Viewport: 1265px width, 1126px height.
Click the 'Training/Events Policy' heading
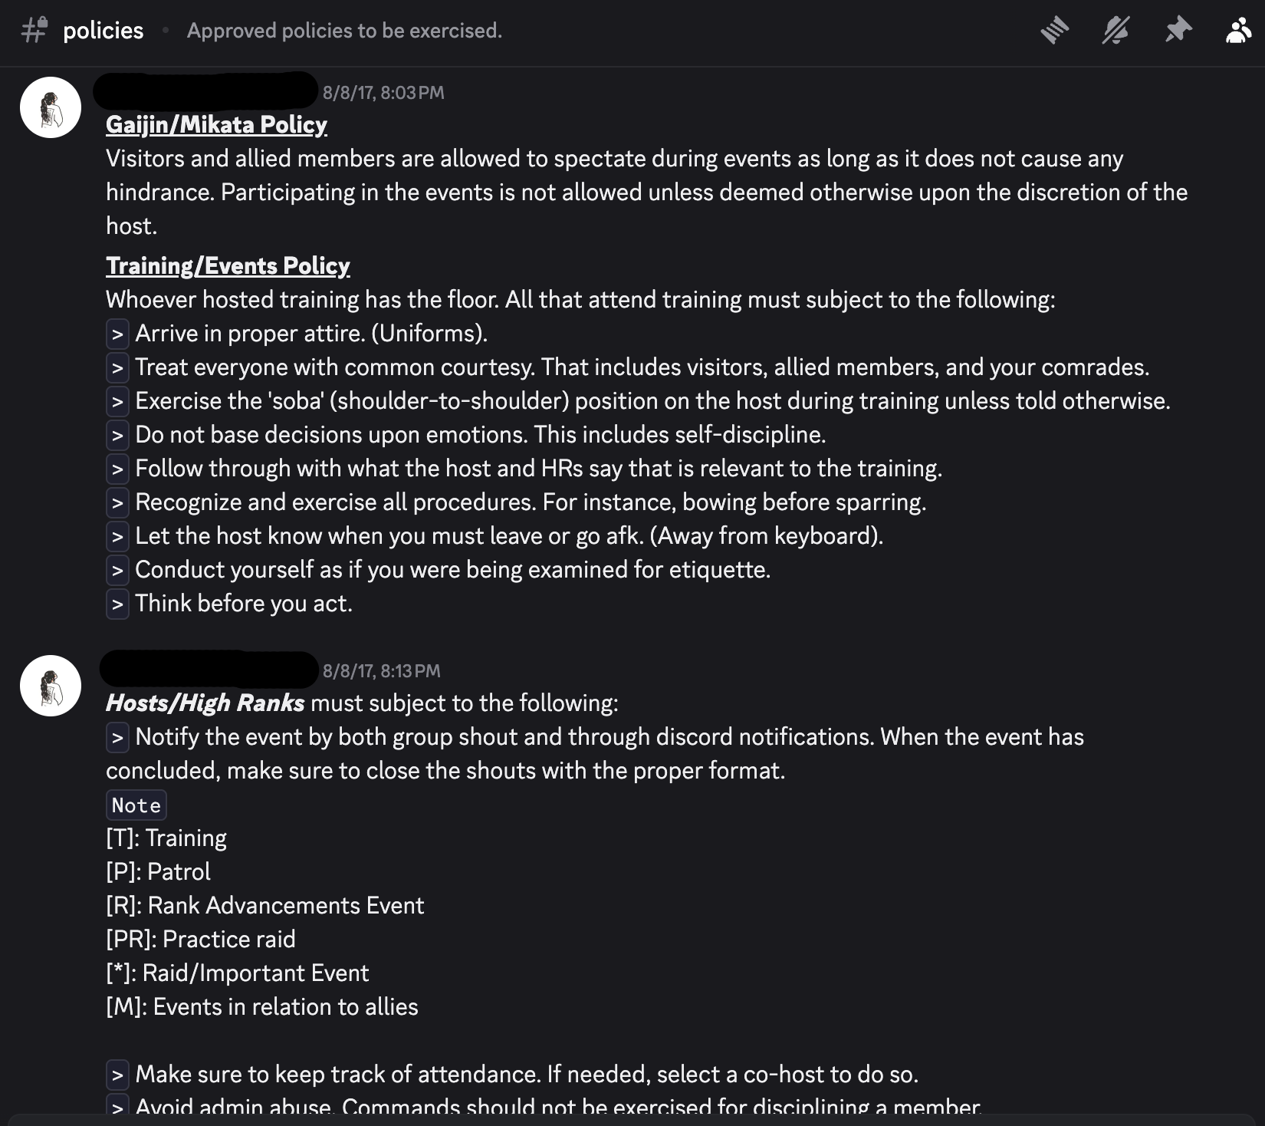pyautogui.click(x=228, y=265)
